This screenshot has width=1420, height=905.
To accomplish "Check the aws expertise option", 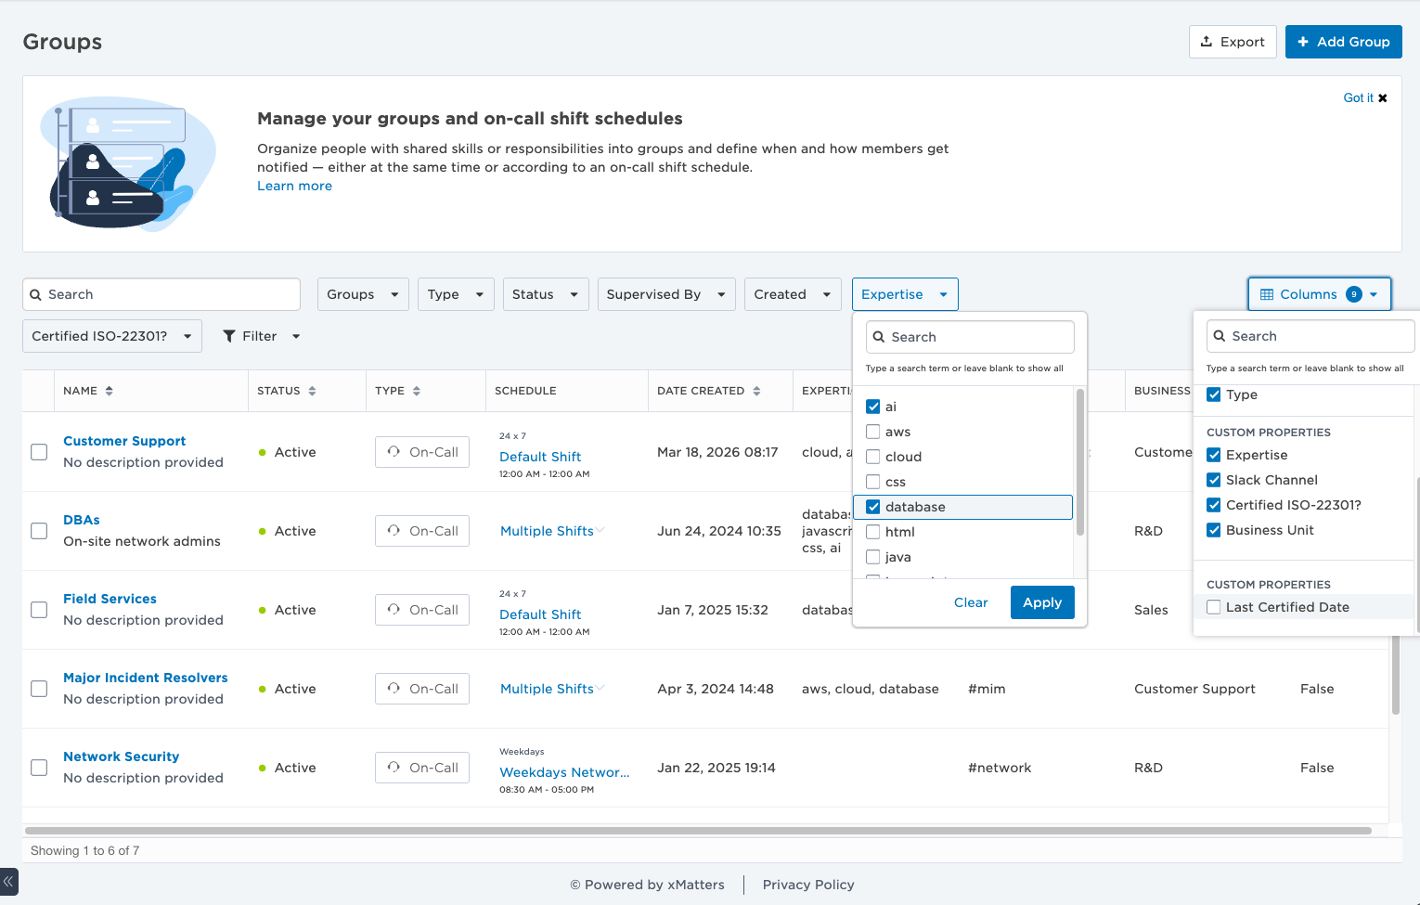I will click(x=872, y=432).
